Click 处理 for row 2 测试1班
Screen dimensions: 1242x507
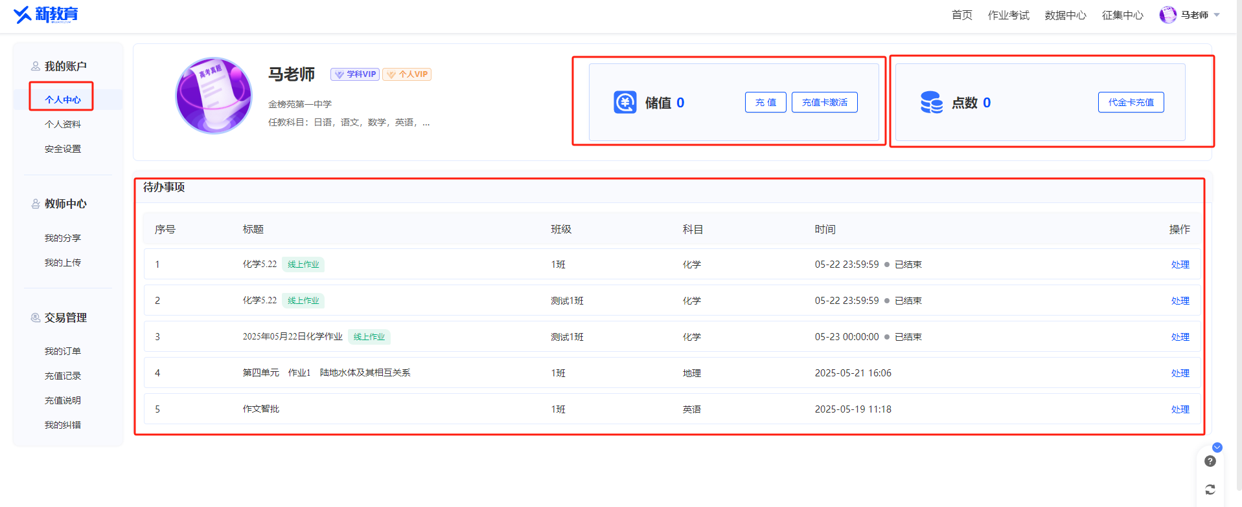[1180, 301]
